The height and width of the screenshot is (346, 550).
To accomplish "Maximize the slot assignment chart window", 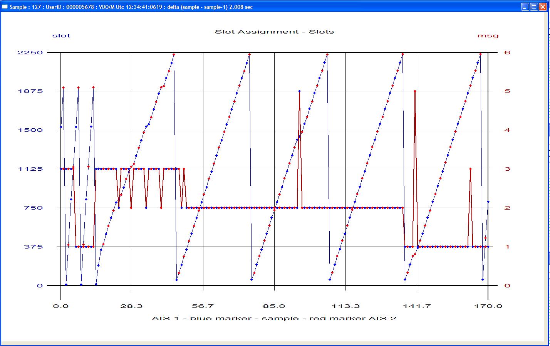I will pyautogui.click(x=534, y=7).
